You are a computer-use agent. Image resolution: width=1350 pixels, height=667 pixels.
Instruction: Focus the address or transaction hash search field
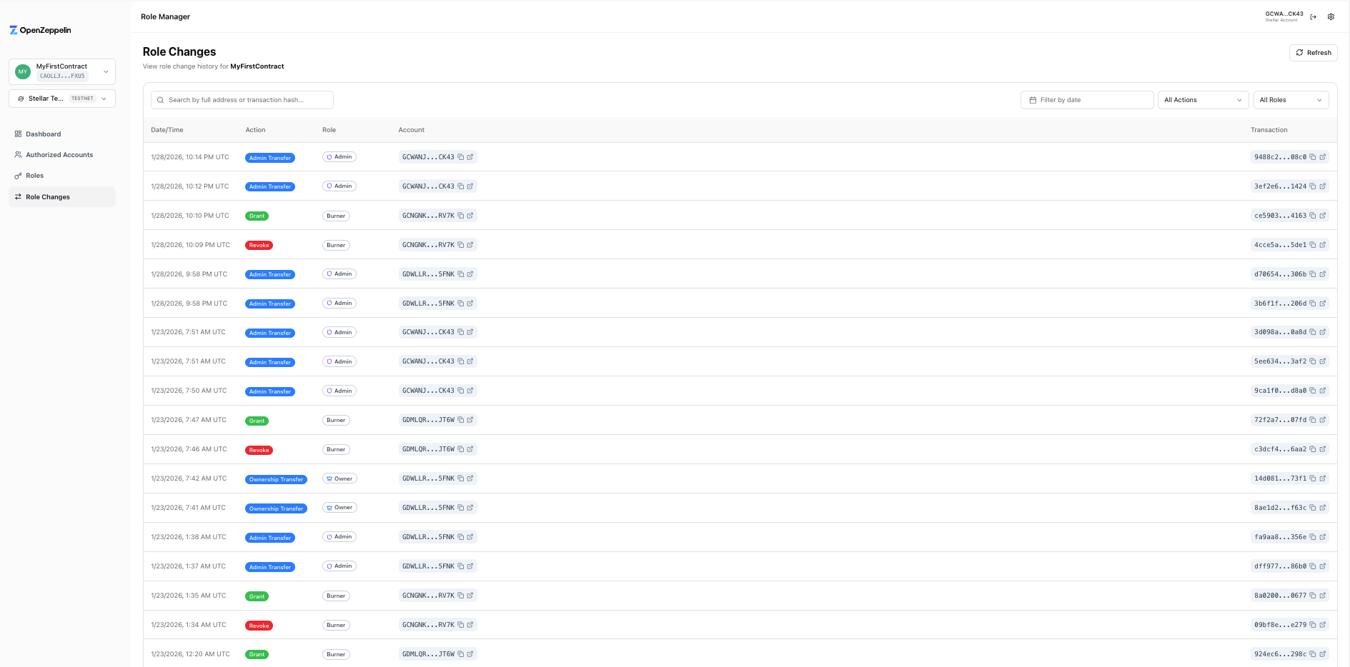(243, 100)
